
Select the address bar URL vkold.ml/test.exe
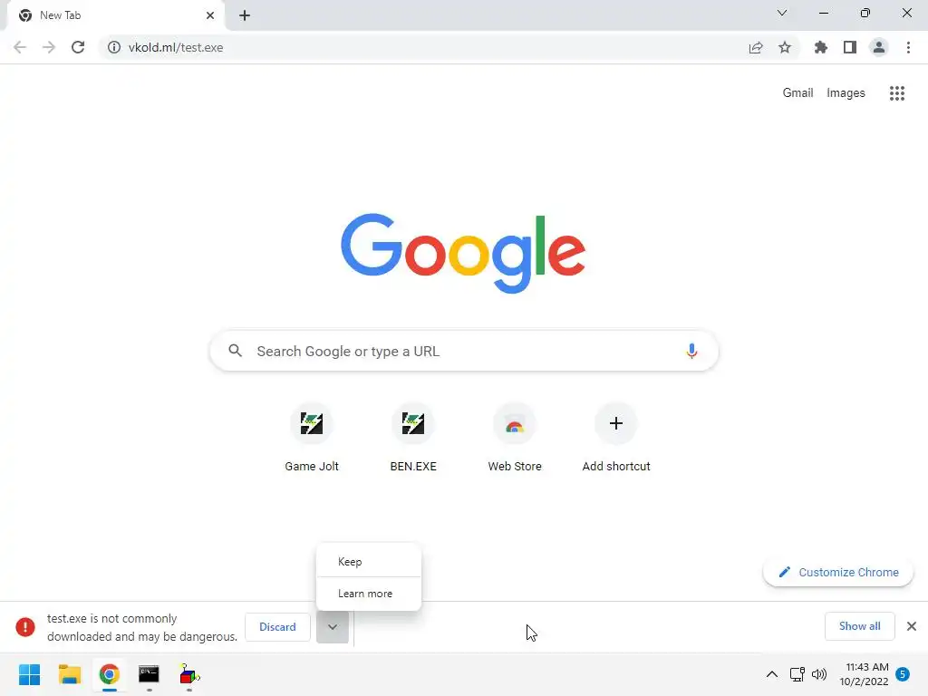pyautogui.click(x=176, y=47)
